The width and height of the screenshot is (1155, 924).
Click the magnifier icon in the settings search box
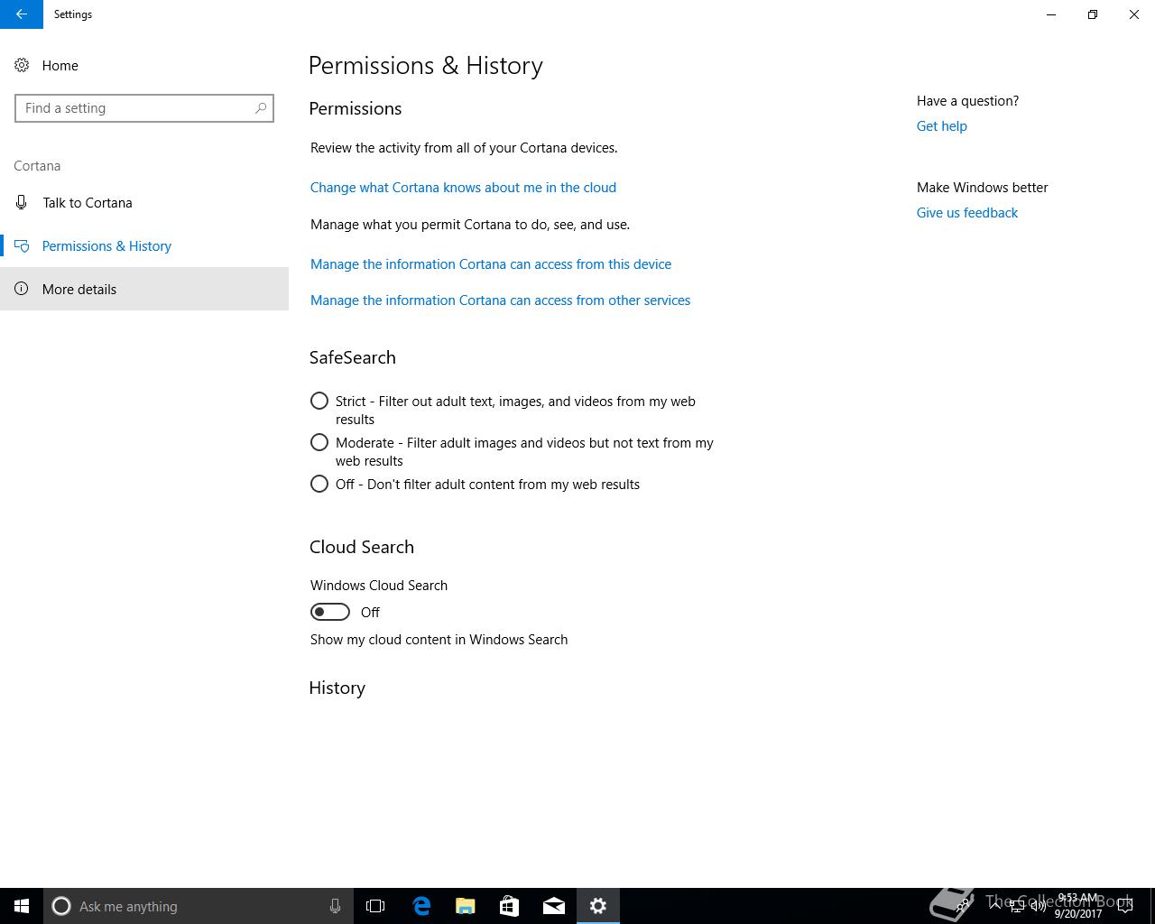[261, 108]
